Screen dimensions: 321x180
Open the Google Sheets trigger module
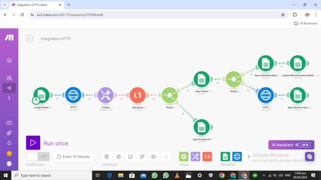(41, 95)
